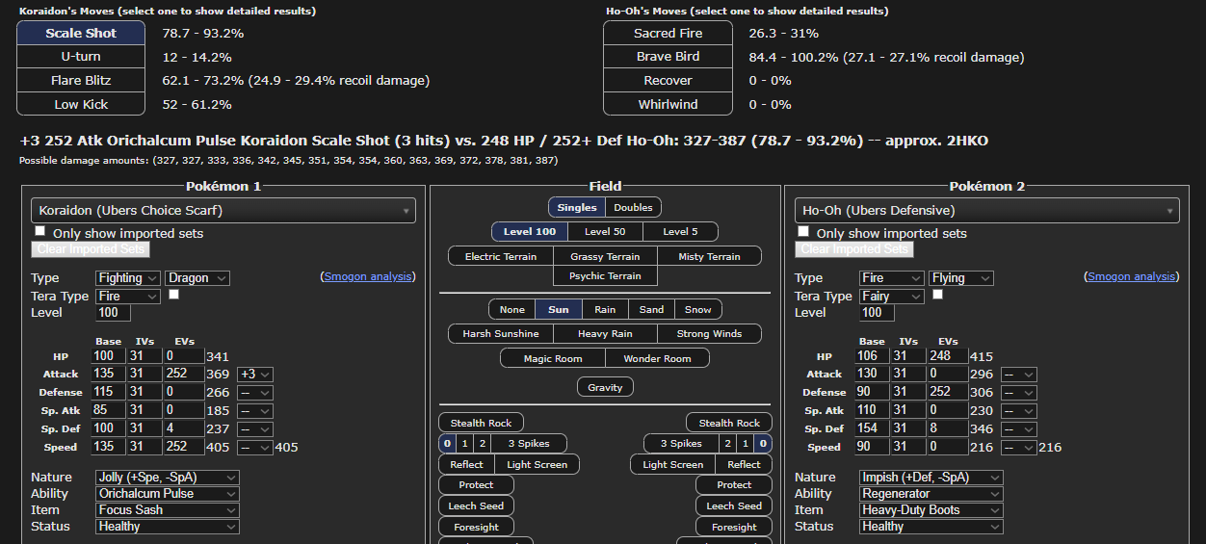Click Koraidon's Attack EVs field
1206x544 pixels.
click(183, 374)
